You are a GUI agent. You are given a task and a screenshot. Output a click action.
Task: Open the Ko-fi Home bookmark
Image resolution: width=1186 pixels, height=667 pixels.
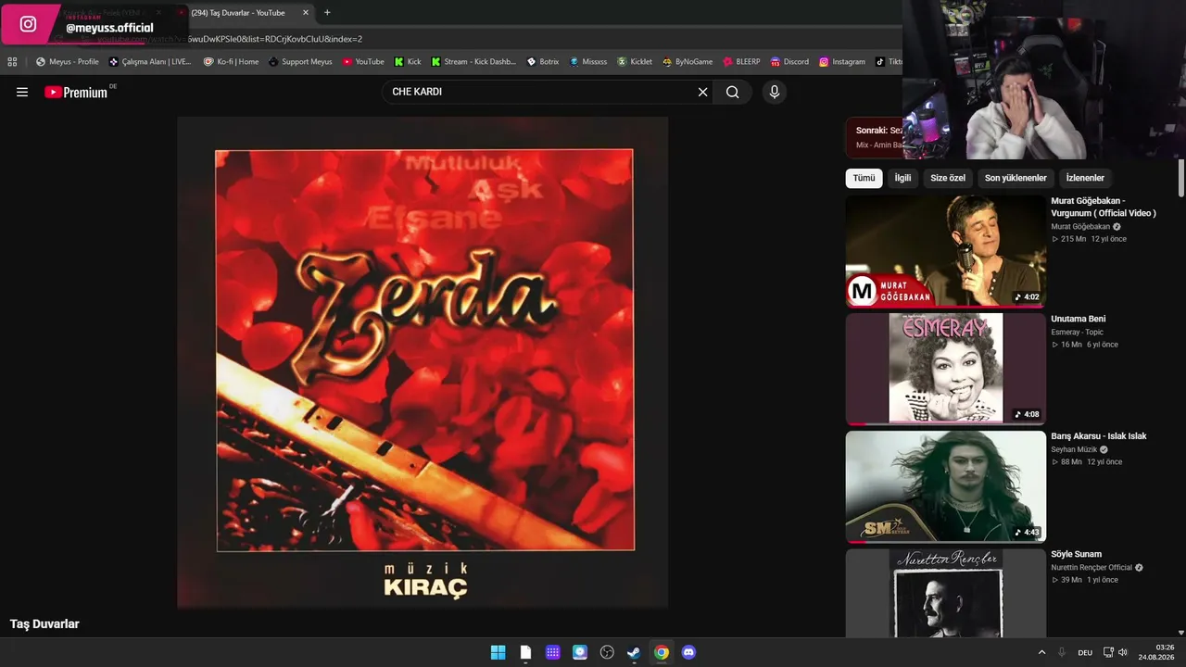(x=232, y=62)
